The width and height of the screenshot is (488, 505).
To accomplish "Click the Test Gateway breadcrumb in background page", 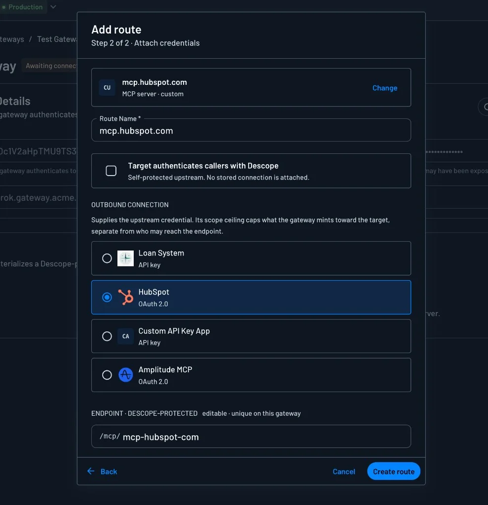I will pos(57,39).
